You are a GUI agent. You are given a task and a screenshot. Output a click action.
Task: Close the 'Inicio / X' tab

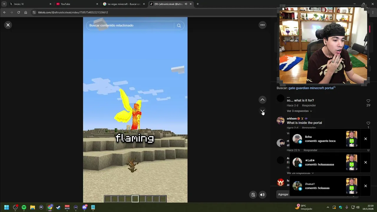(50, 4)
